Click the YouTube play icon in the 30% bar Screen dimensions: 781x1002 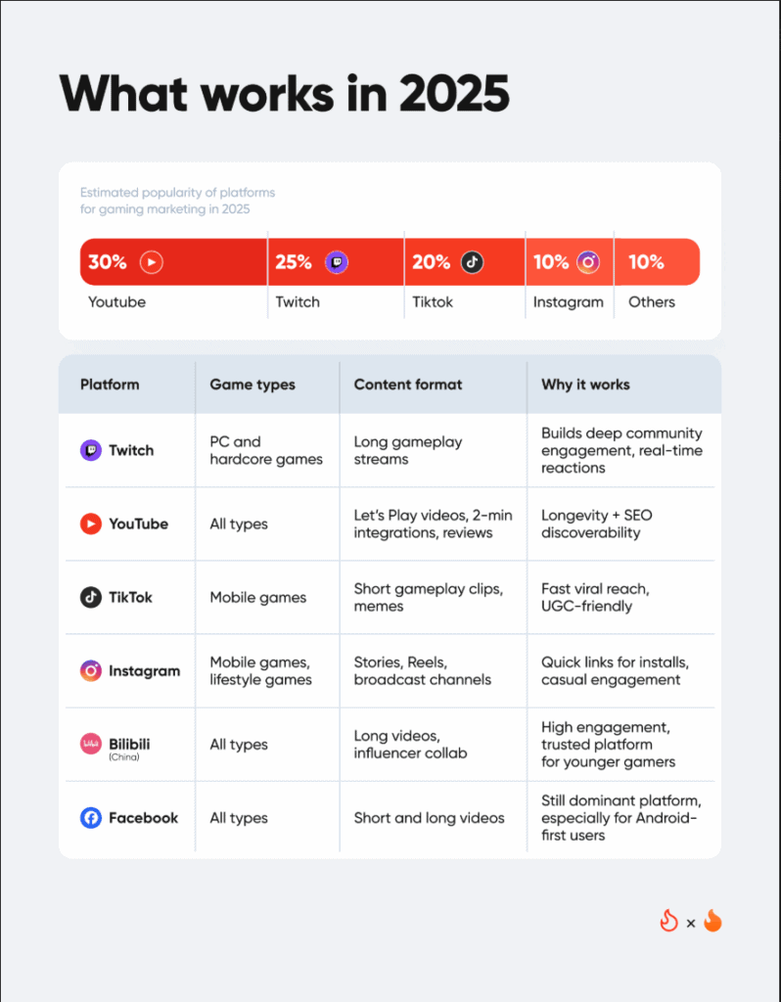pyautogui.click(x=151, y=262)
